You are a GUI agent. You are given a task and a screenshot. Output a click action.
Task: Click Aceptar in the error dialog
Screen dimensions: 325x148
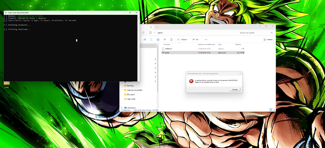tap(235, 89)
